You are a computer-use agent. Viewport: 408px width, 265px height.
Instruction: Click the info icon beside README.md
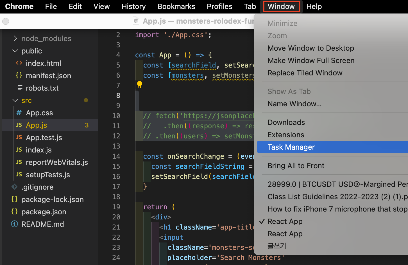click(14, 224)
